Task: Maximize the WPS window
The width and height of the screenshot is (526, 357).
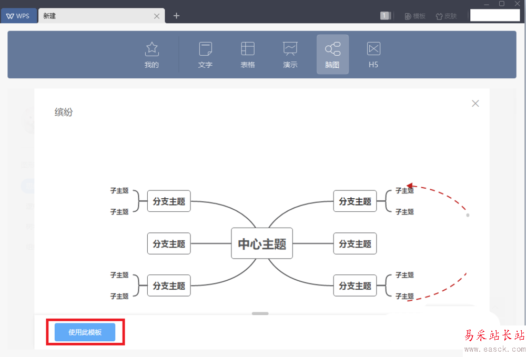Action: (502, 4)
